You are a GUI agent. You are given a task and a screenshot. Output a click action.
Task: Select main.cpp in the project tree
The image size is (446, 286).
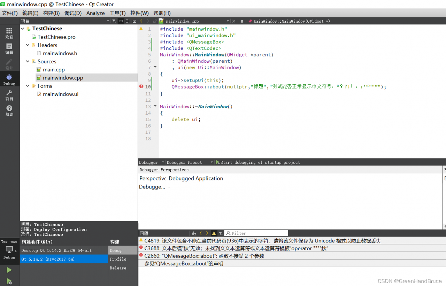click(x=54, y=70)
